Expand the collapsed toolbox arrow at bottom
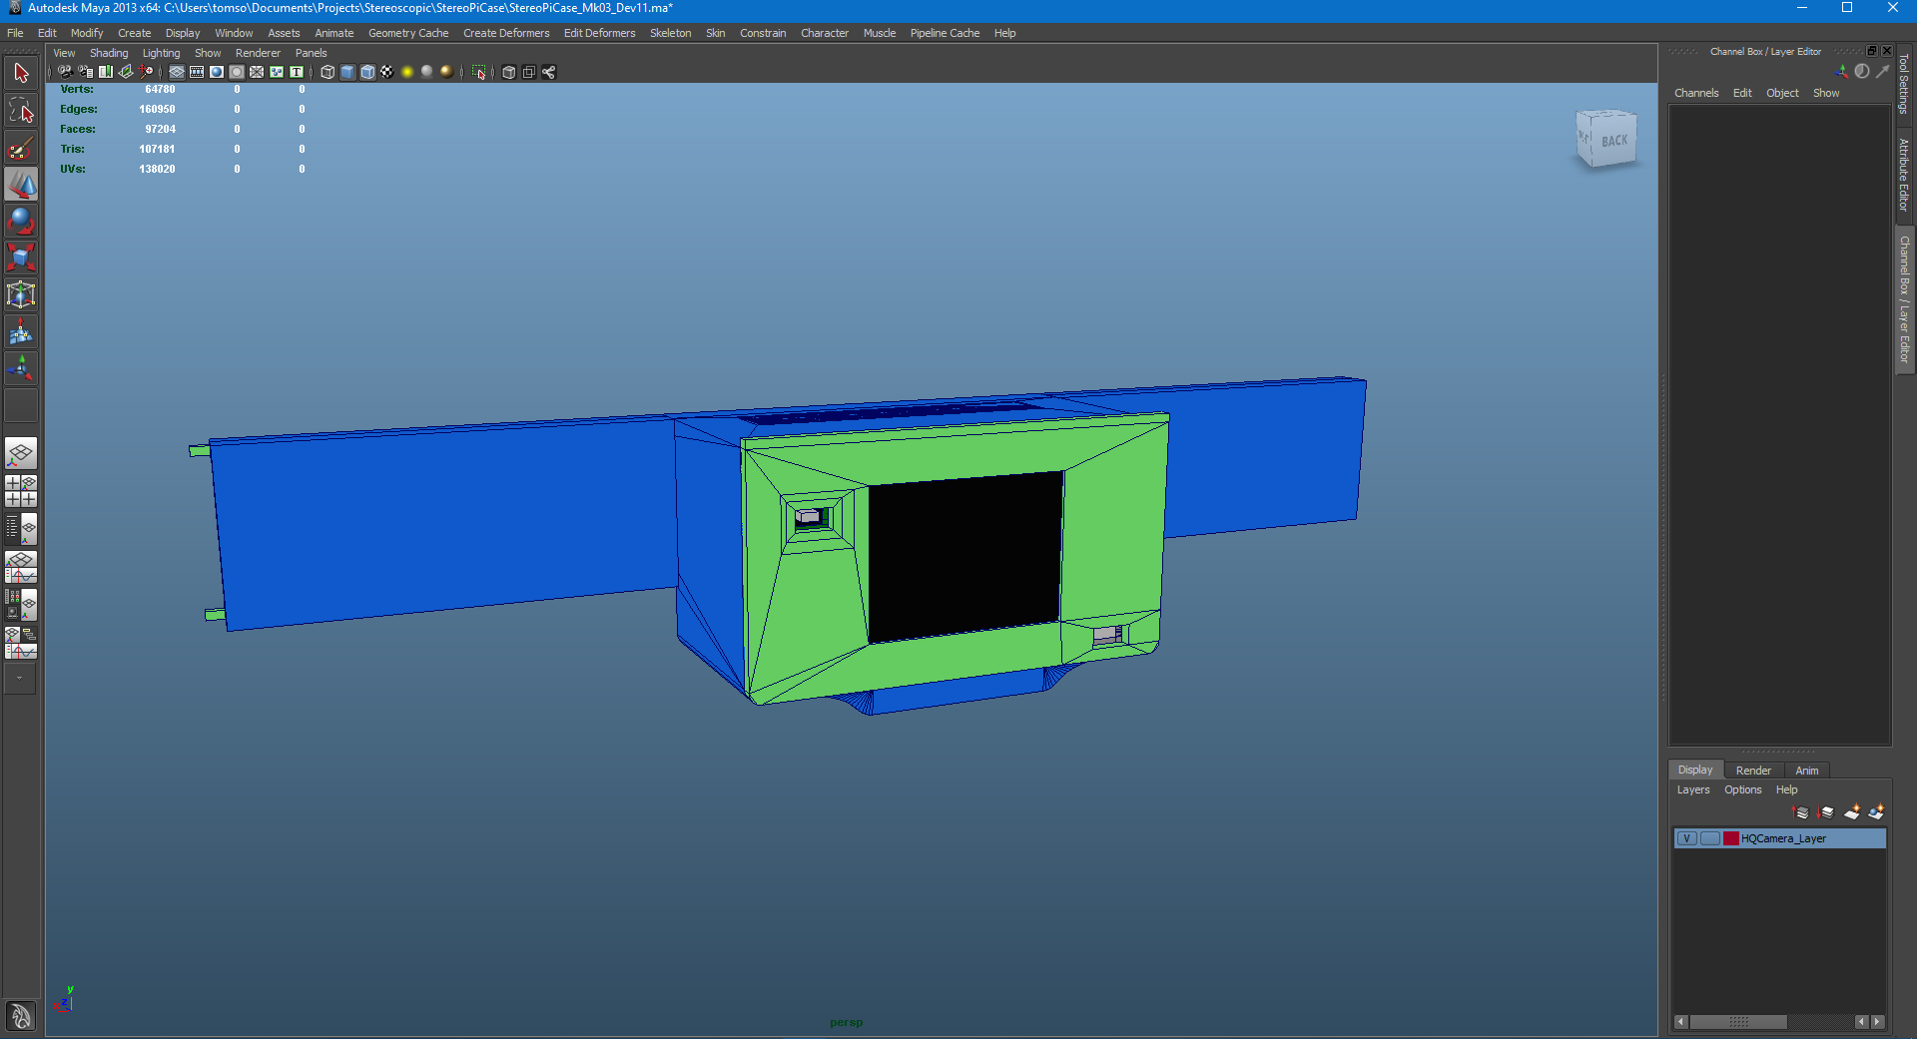The image size is (1917, 1039). point(20,680)
